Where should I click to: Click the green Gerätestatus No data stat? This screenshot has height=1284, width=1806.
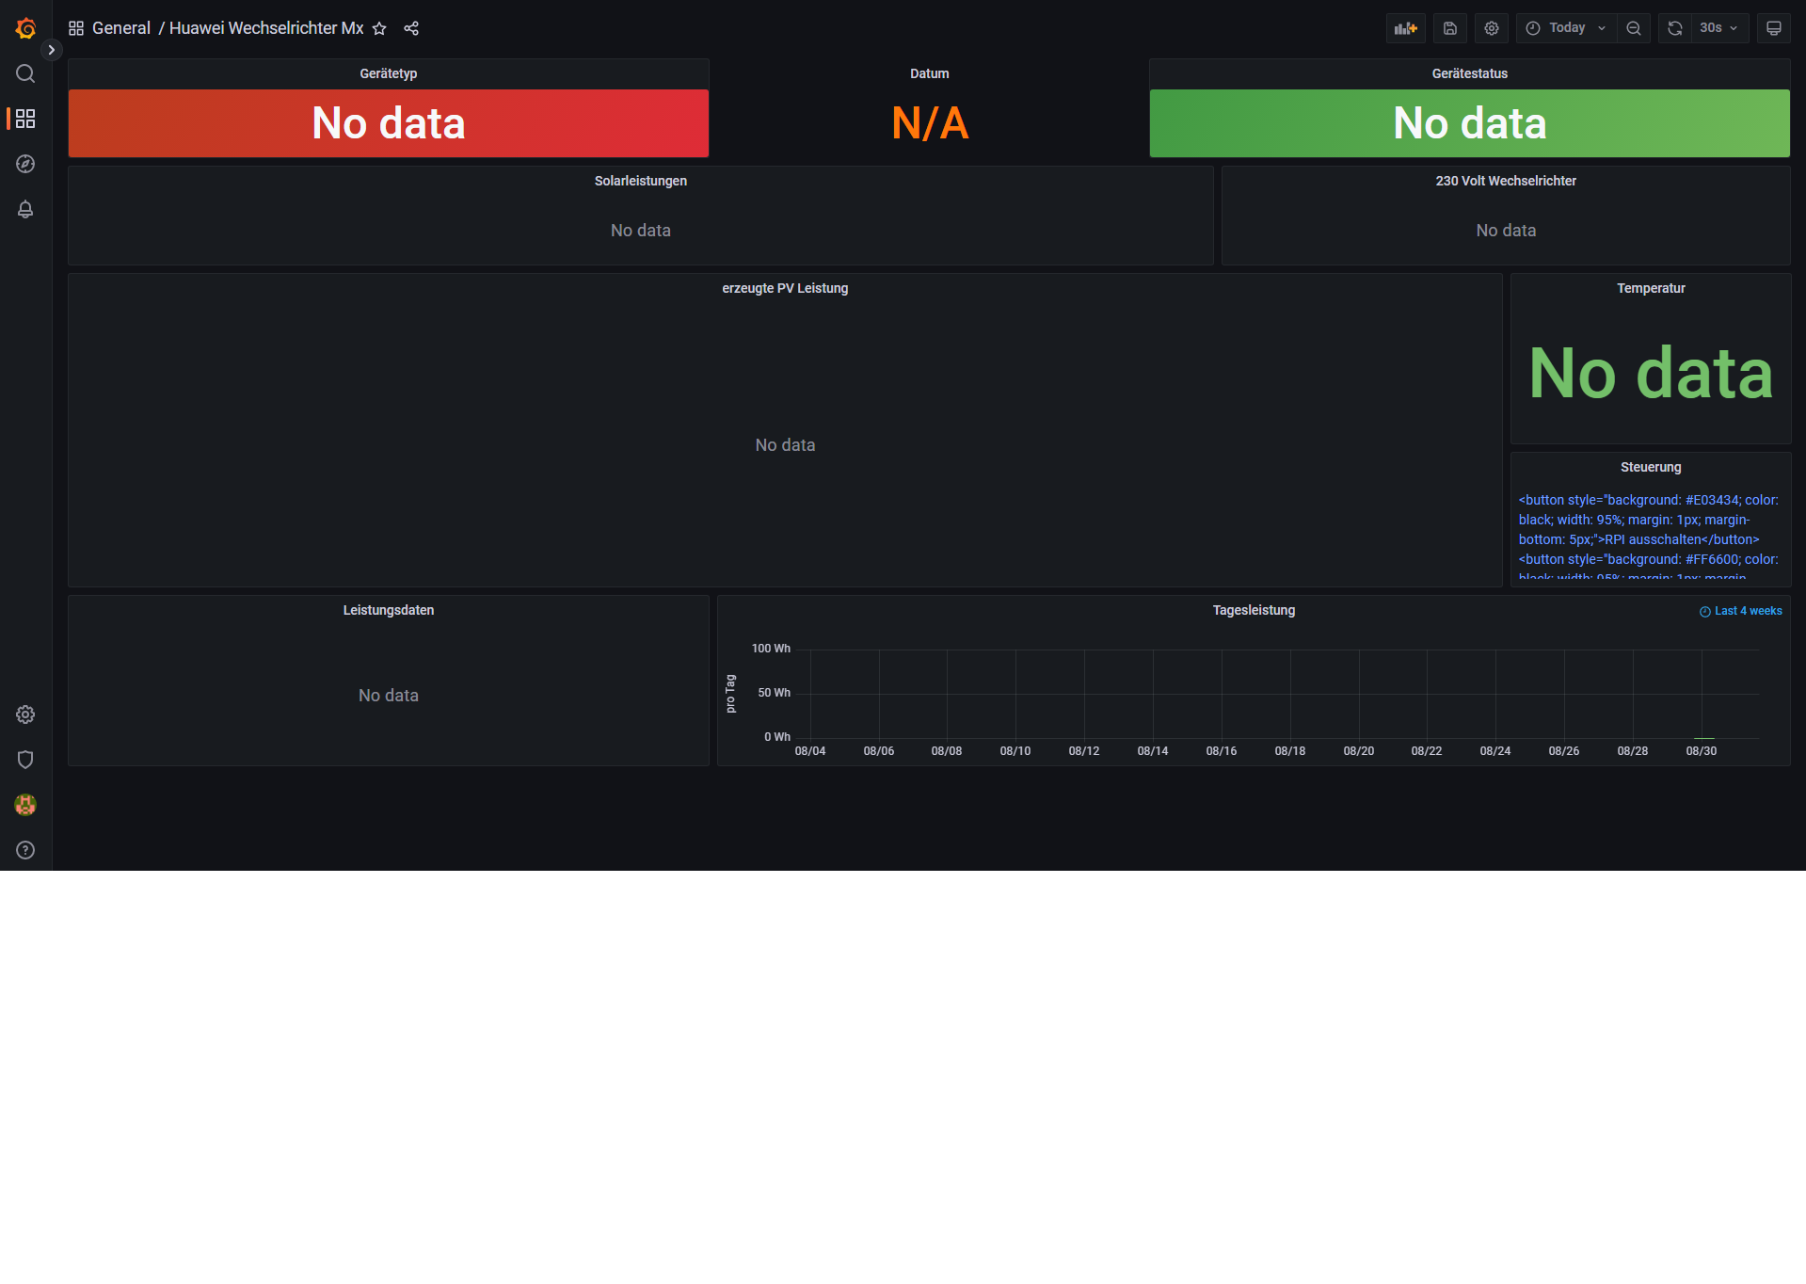click(x=1469, y=123)
